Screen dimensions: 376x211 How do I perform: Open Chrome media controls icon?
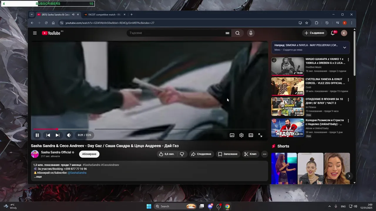point(338,23)
